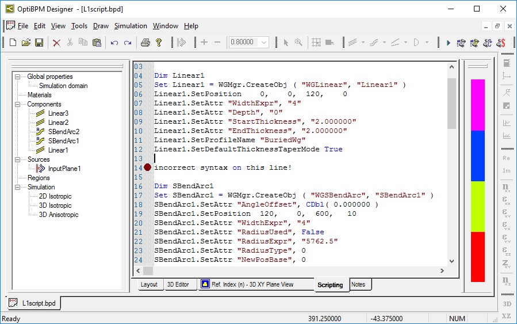The image size is (517, 324).
Task: Undo the last action
Action: click(x=114, y=43)
